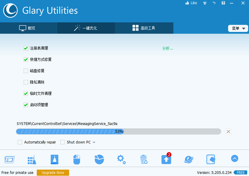Open the Startup Manager gears icon
The height and width of the screenshot is (176, 249).
[x=121, y=159]
